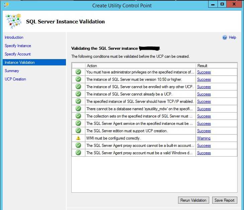The image size is (244, 210).
Task: Select 'The collection sets on the specified instance' row text
Action: pos(140,116)
